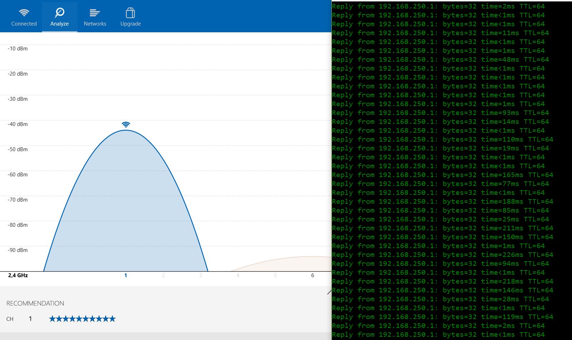The height and width of the screenshot is (340, 572).
Task: Click the -30 dBm axis label
Action: tap(17, 99)
